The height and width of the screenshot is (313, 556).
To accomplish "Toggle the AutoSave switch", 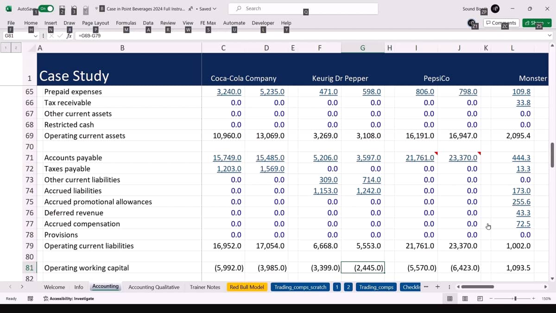I will click(x=46, y=8).
